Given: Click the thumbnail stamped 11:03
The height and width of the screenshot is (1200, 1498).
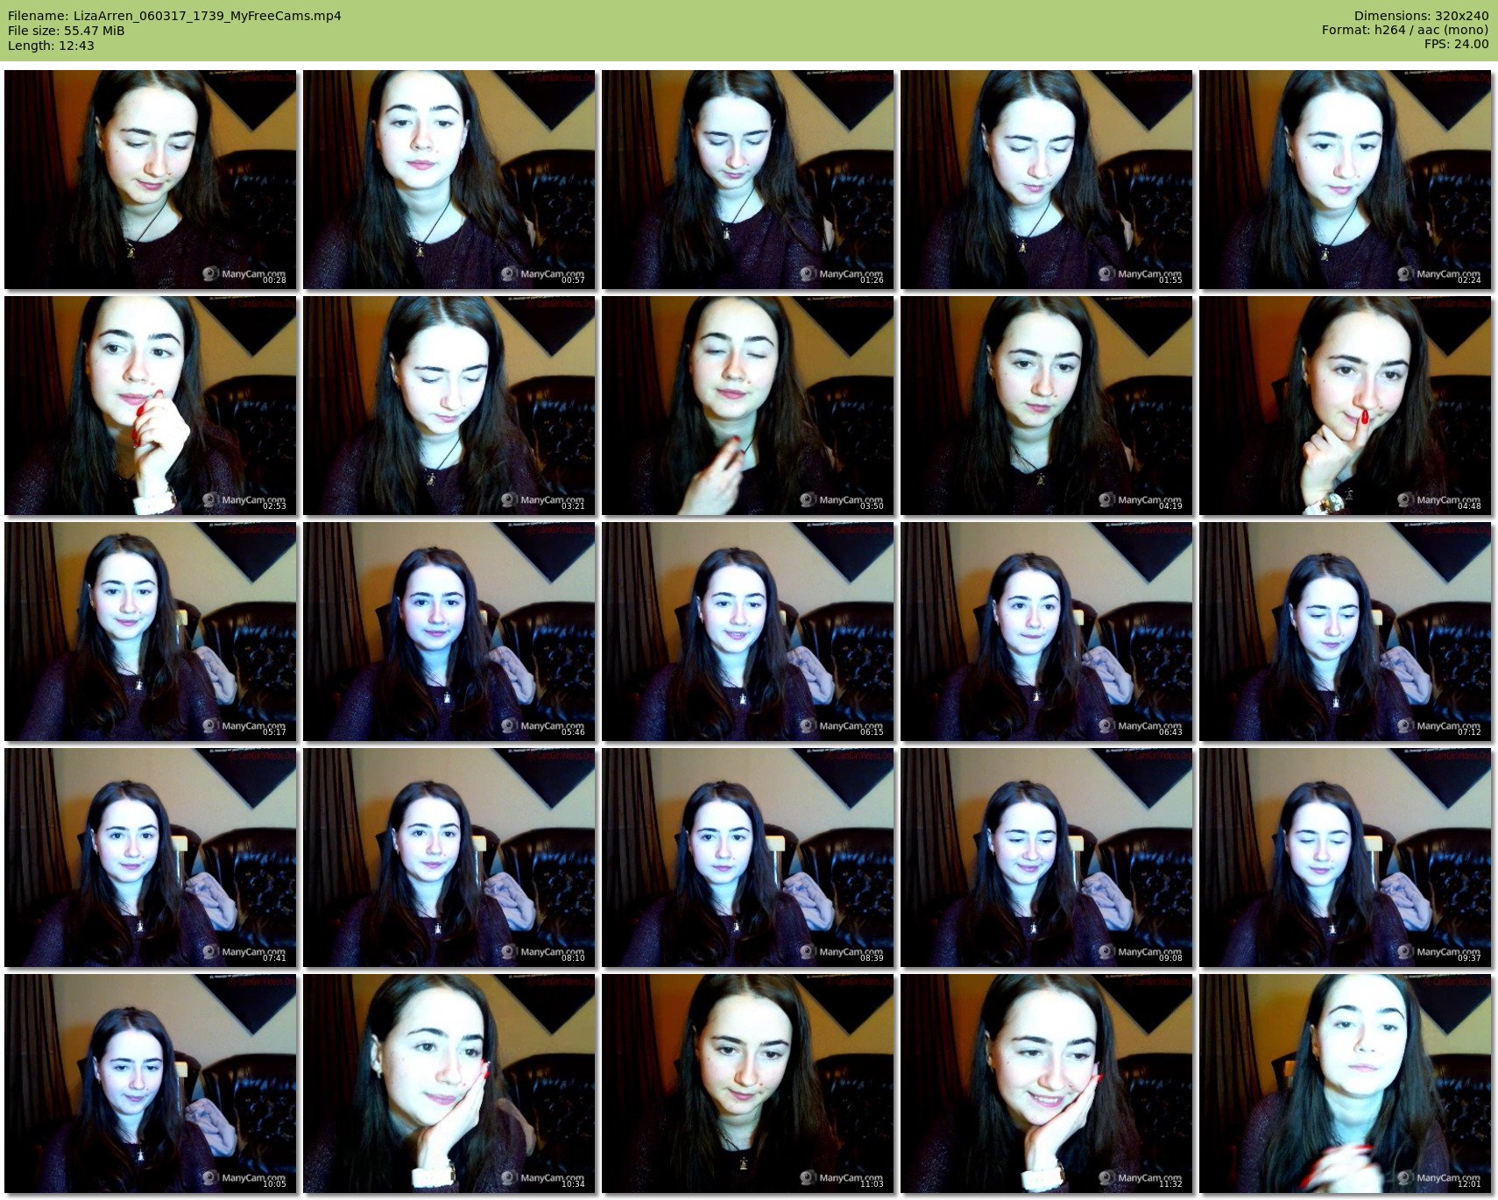Looking at the screenshot, I should (x=748, y=1084).
